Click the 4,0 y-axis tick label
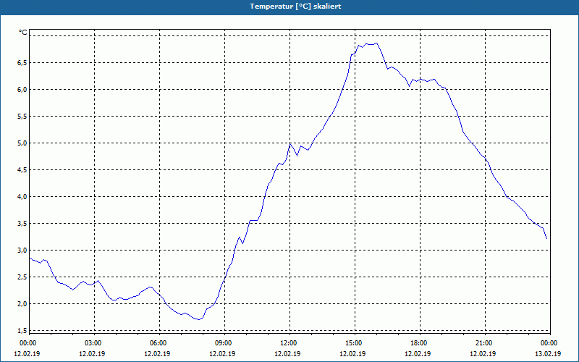The height and width of the screenshot is (362, 579). 22,197
